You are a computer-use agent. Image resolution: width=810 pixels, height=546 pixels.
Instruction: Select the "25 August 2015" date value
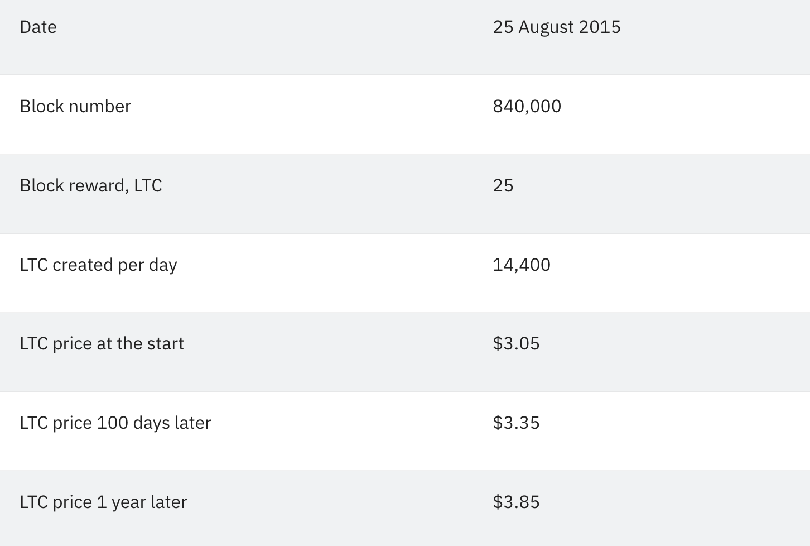[556, 27]
